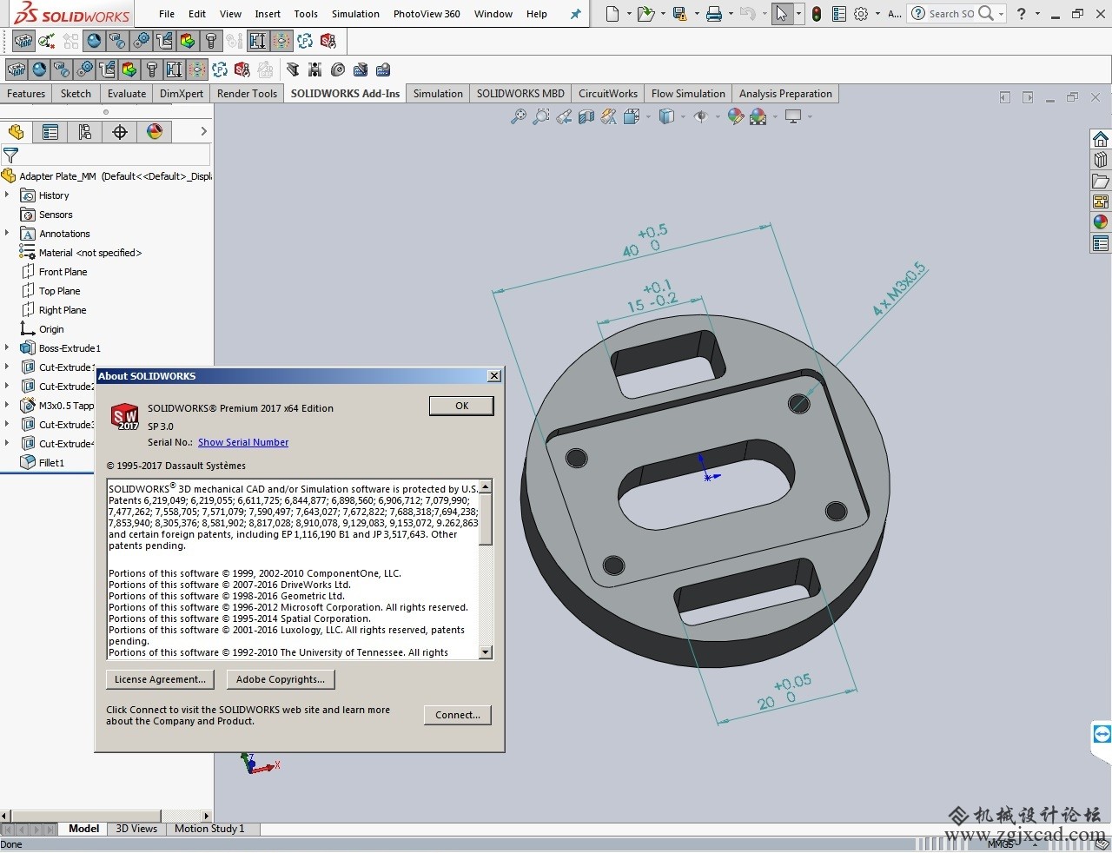Click the Show Serial Number link
Image resolution: width=1112 pixels, height=853 pixels.
tap(243, 442)
